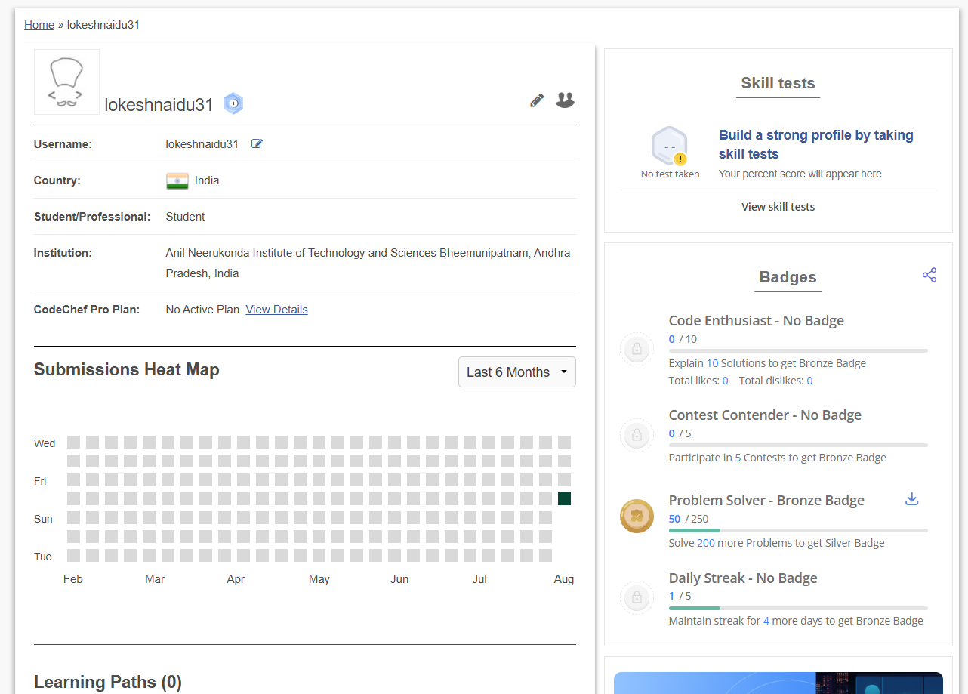Click the Total likes: 0 text
Viewport: 968px width, 694px height.
pos(698,381)
